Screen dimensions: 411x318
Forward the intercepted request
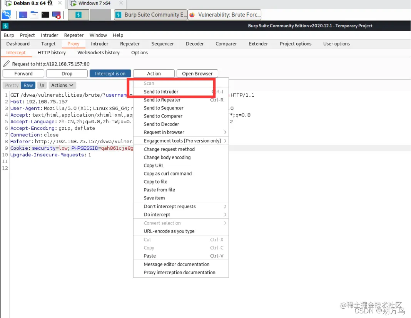coord(23,74)
